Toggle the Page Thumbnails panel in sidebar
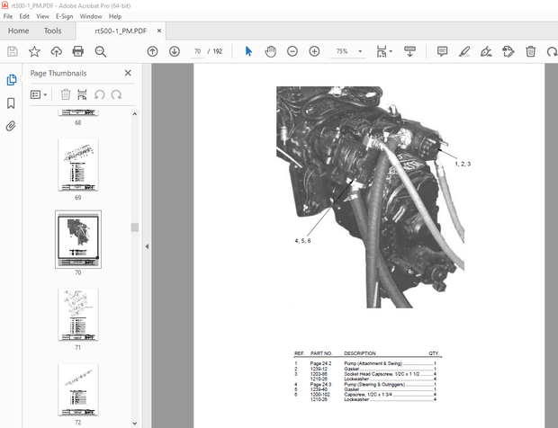 point(11,80)
